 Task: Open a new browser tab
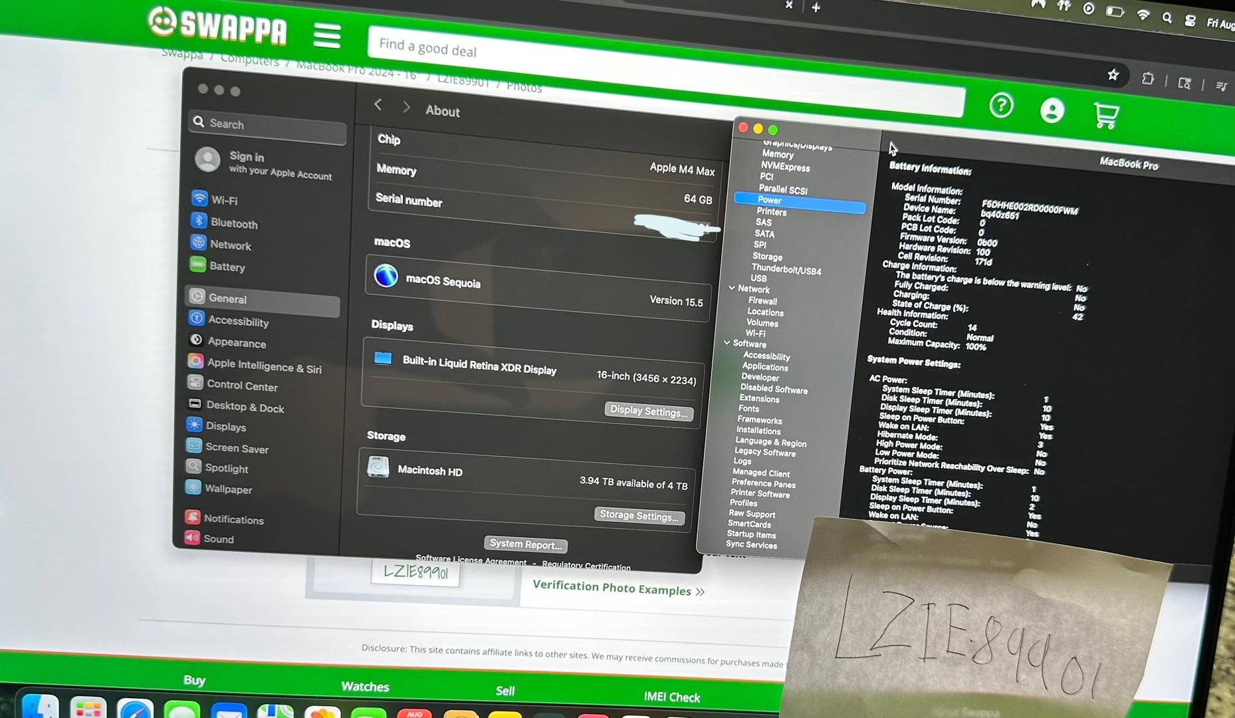click(816, 7)
